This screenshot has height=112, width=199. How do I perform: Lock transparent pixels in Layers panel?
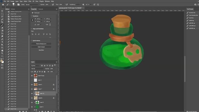(35, 72)
